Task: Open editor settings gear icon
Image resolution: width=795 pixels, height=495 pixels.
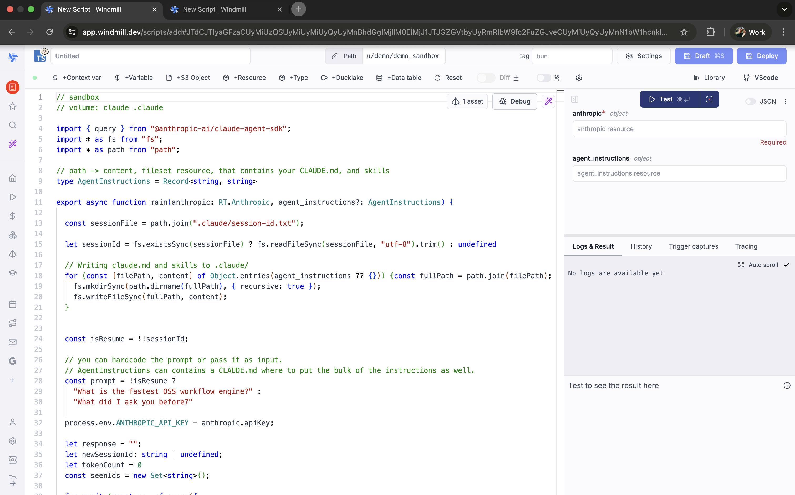Action: tap(579, 78)
